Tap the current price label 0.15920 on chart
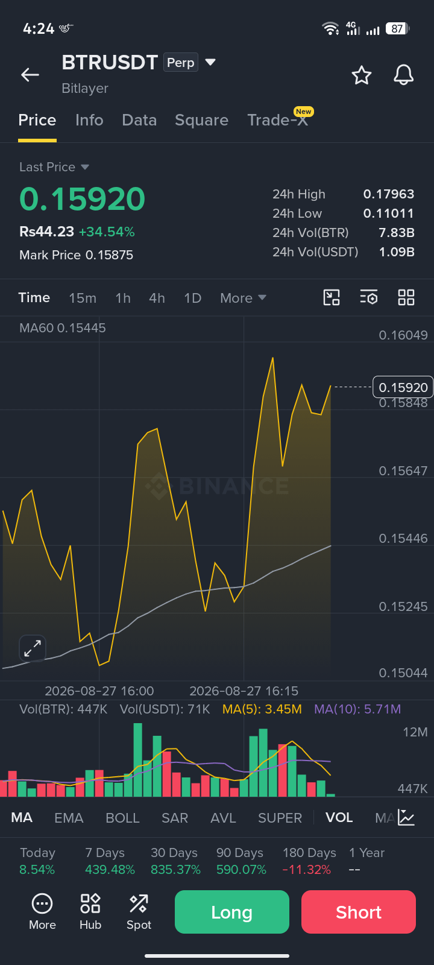The width and height of the screenshot is (434, 965). point(403,387)
